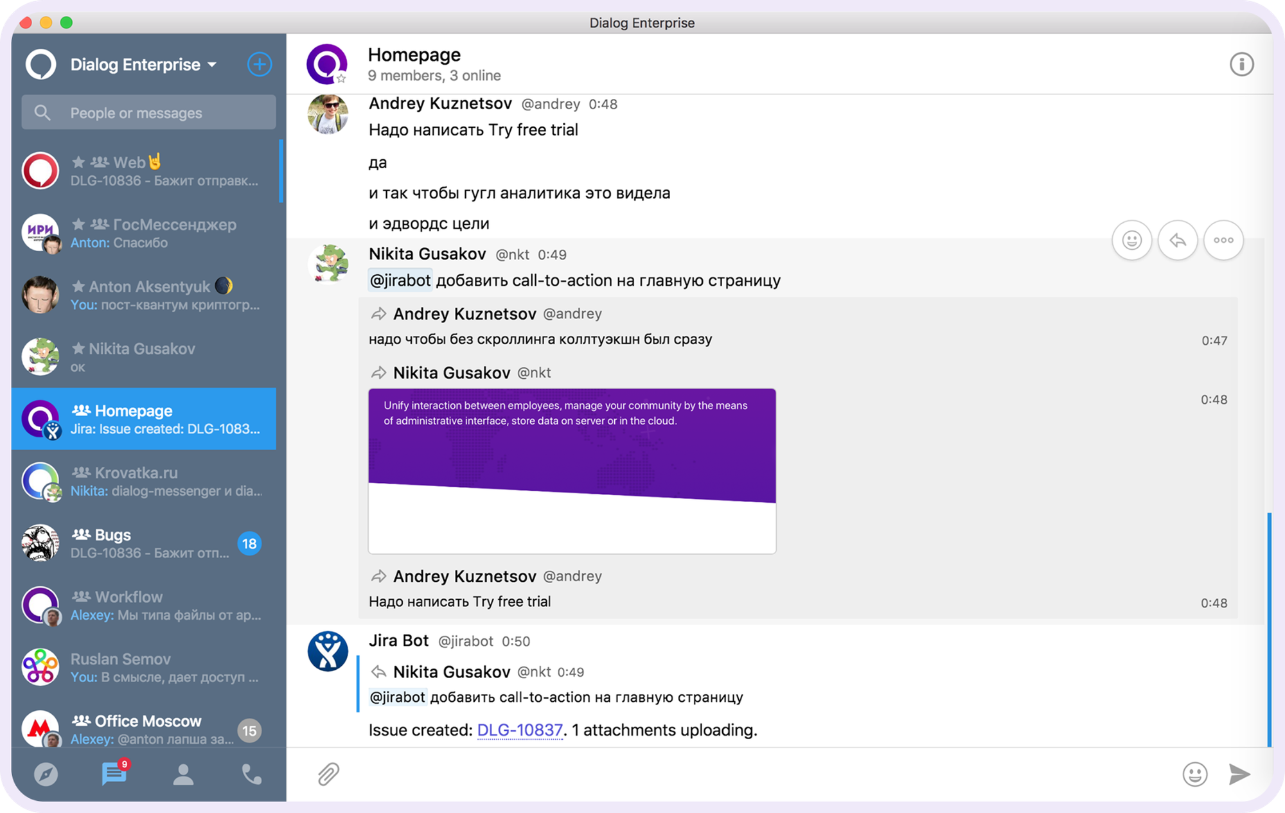1285x813 pixels.
Task: Open the Anton Aksentyuk conversation
Action: (145, 295)
